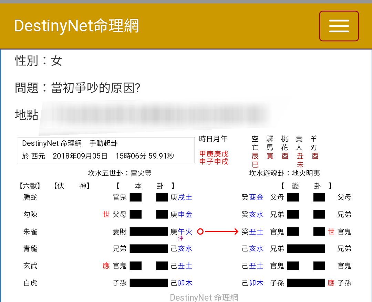The width and height of the screenshot is (372, 302).
Task: Select the 時日月年 column heading
Action: (x=214, y=139)
